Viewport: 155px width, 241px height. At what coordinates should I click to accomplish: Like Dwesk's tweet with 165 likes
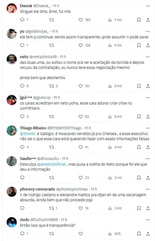click(x=81, y=20)
